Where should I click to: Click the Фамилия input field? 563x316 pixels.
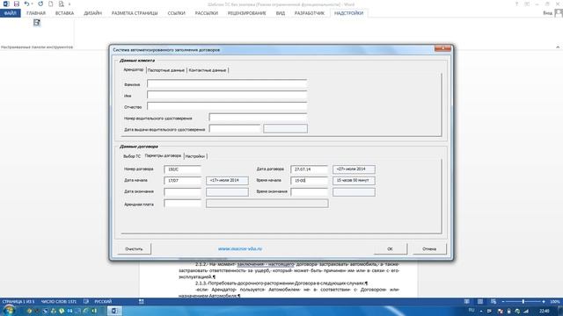[x=227, y=84]
